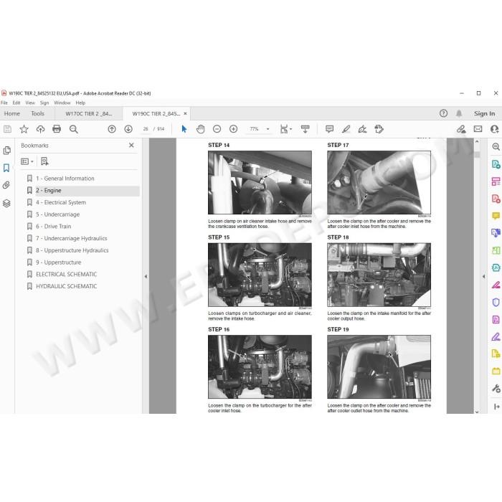Open attachments paperclip panel

tap(6, 185)
